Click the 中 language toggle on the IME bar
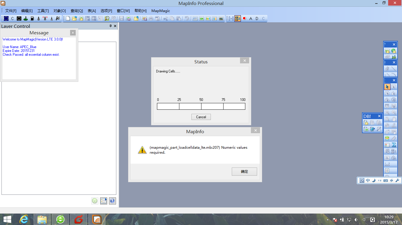The height and width of the screenshot is (225, 402). click(368, 180)
